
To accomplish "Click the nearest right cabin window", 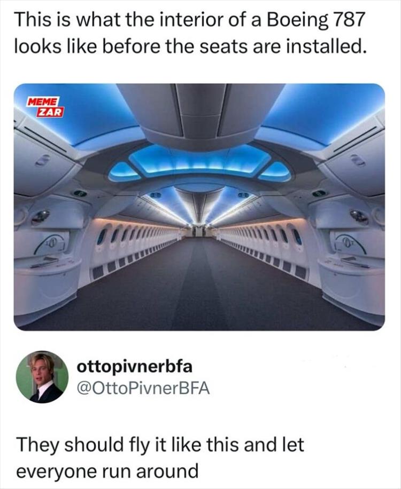I will click(297, 236).
